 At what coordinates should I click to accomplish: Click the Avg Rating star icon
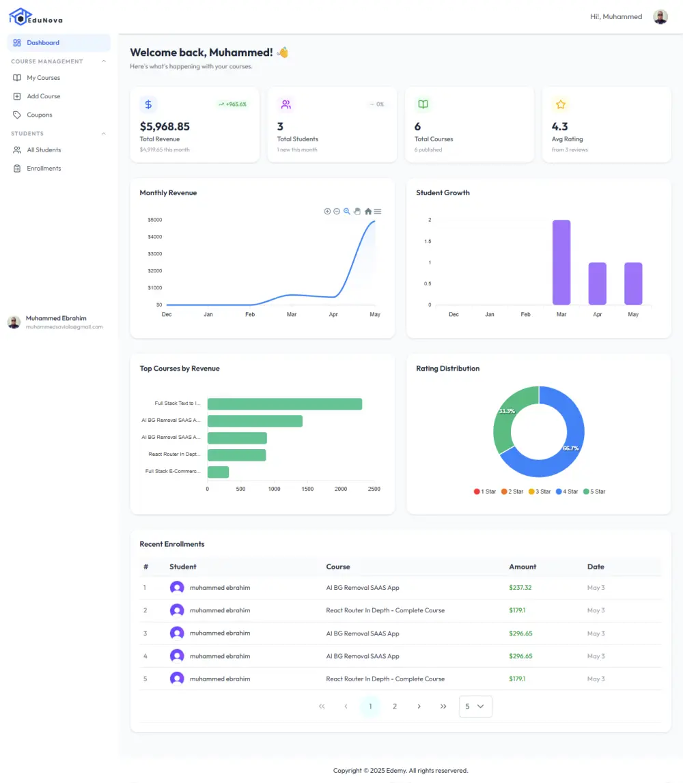pos(561,104)
